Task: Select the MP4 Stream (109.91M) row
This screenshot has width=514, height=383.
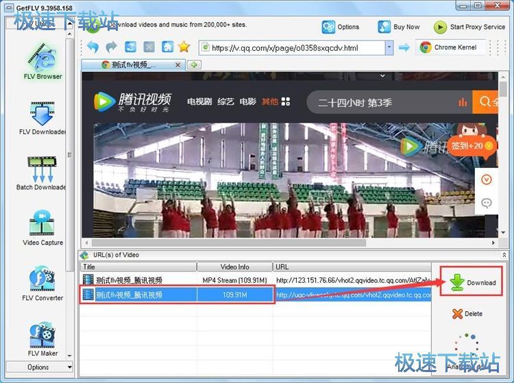Action: pos(256,280)
